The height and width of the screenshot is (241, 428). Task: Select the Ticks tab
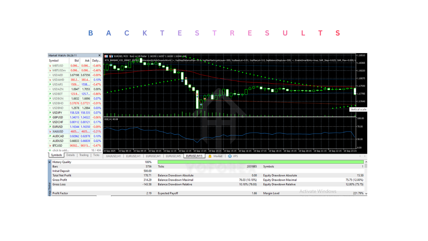click(x=96, y=155)
